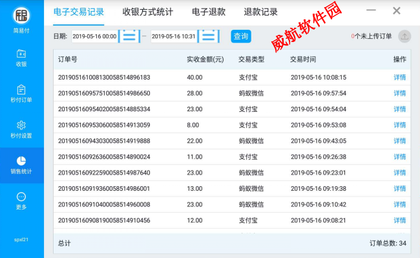Open the 收银 cashier section

click(21, 58)
